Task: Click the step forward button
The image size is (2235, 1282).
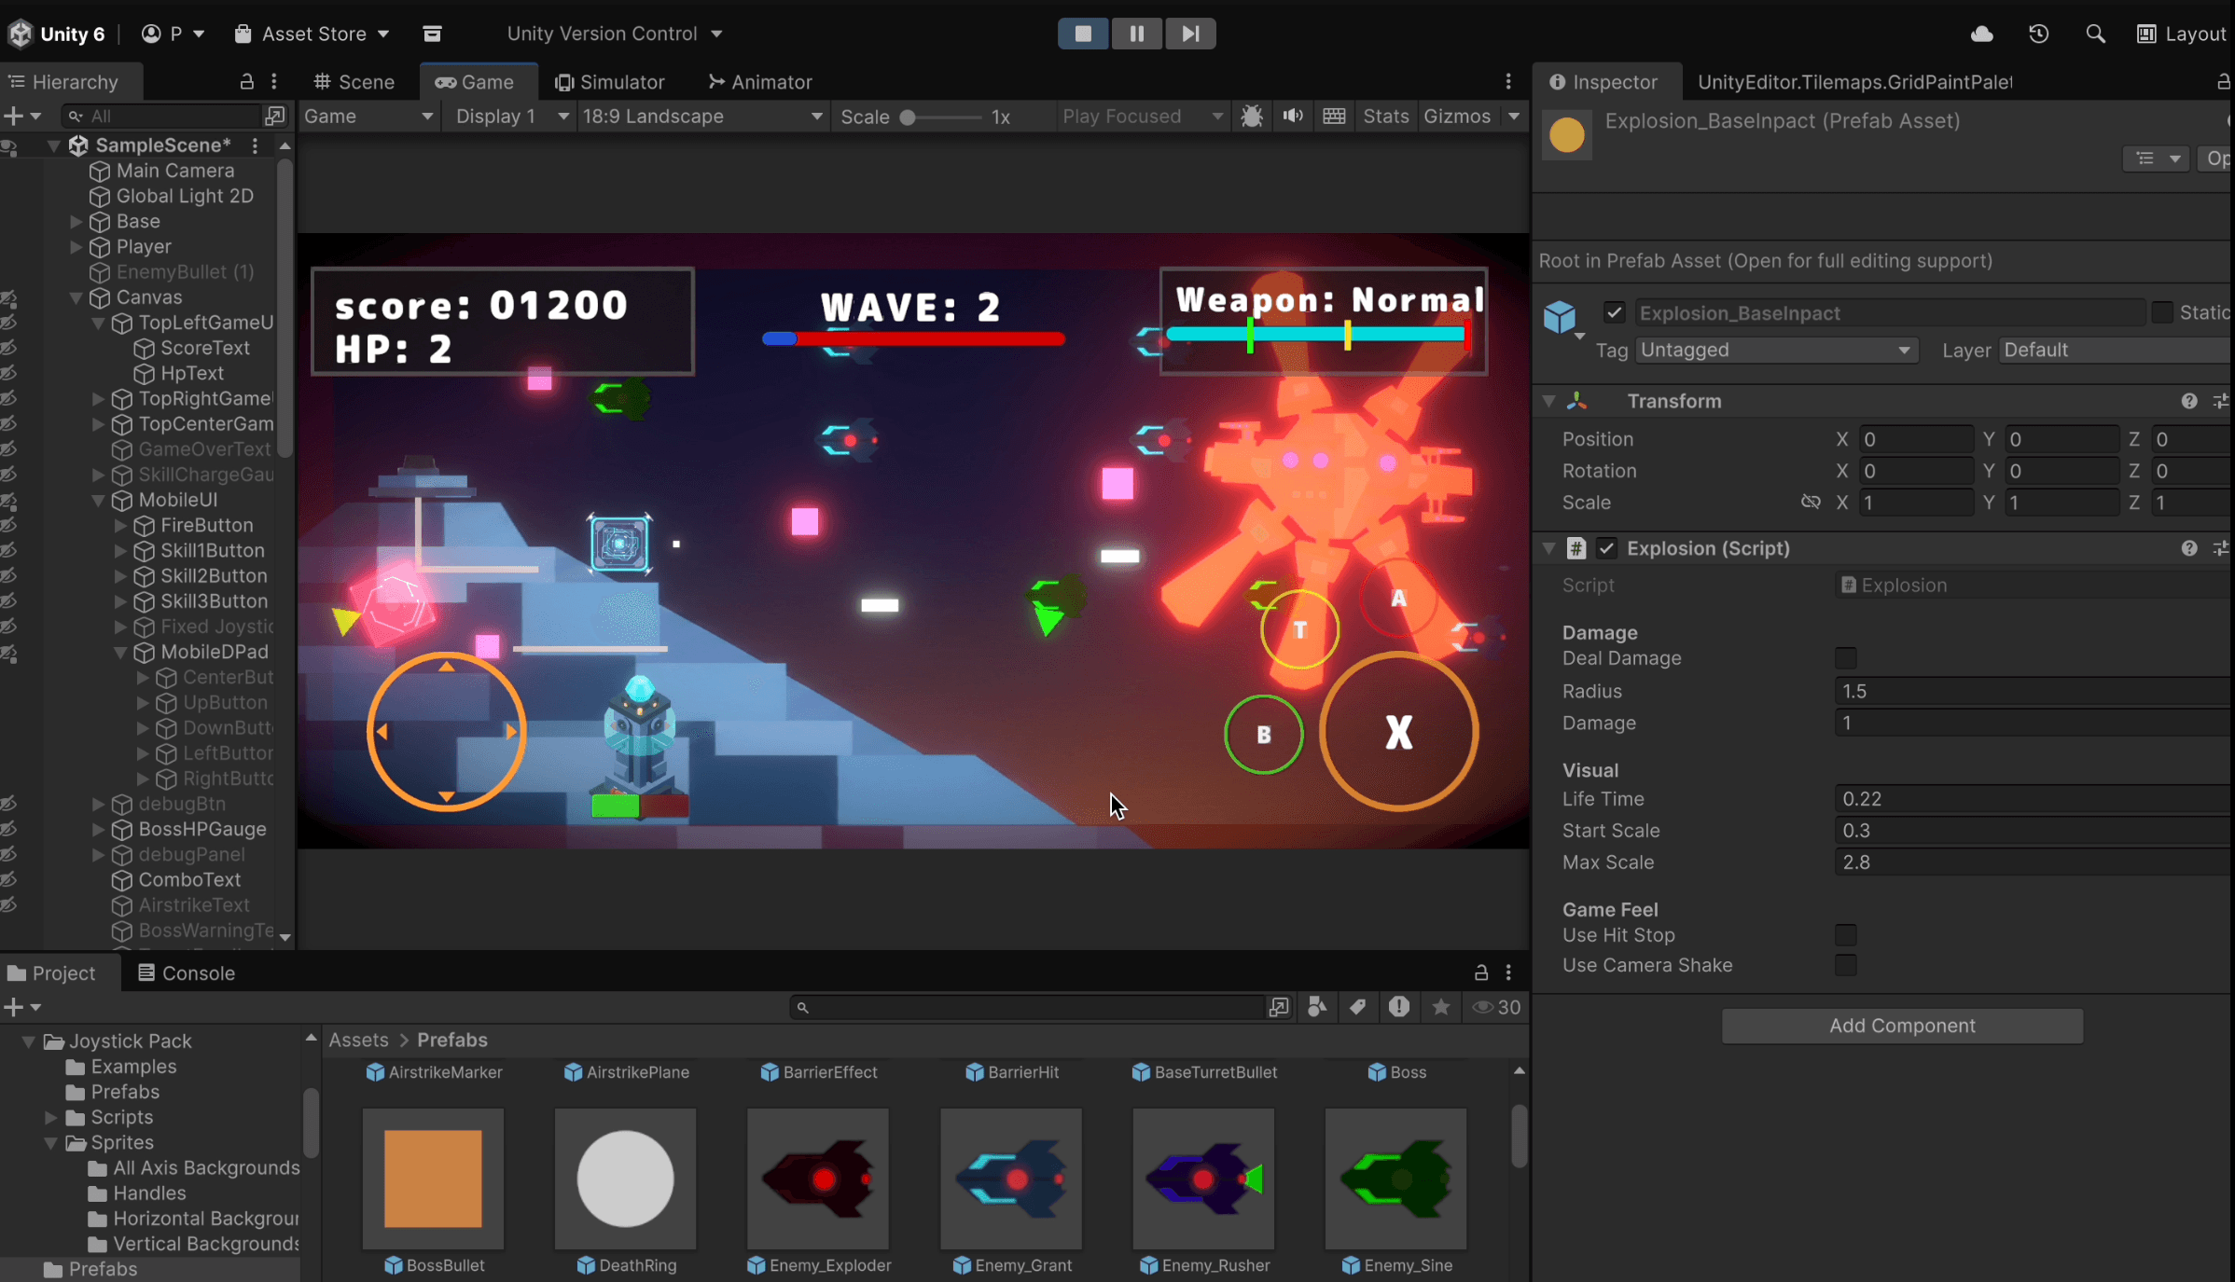Action: coord(1190,34)
